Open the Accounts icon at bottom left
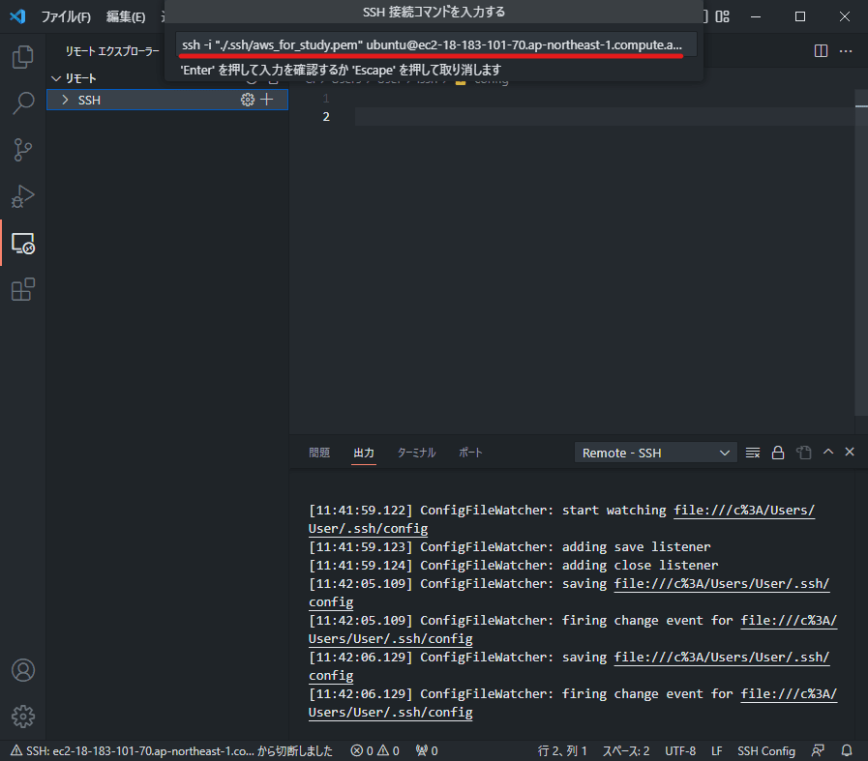868x761 pixels. pos(23,670)
